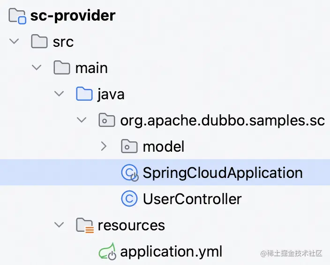The height and width of the screenshot is (265, 330).
Task: Expand the model package chevron
Action: point(104,146)
